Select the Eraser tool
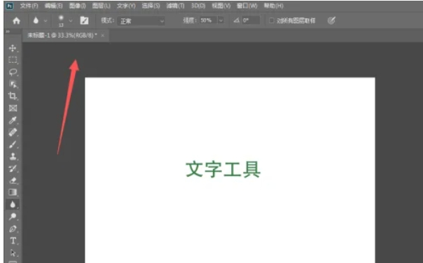Viewport: 423px width, 263px height. tap(13, 180)
